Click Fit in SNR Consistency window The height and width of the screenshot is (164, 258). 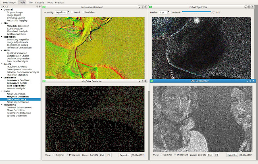217,155
